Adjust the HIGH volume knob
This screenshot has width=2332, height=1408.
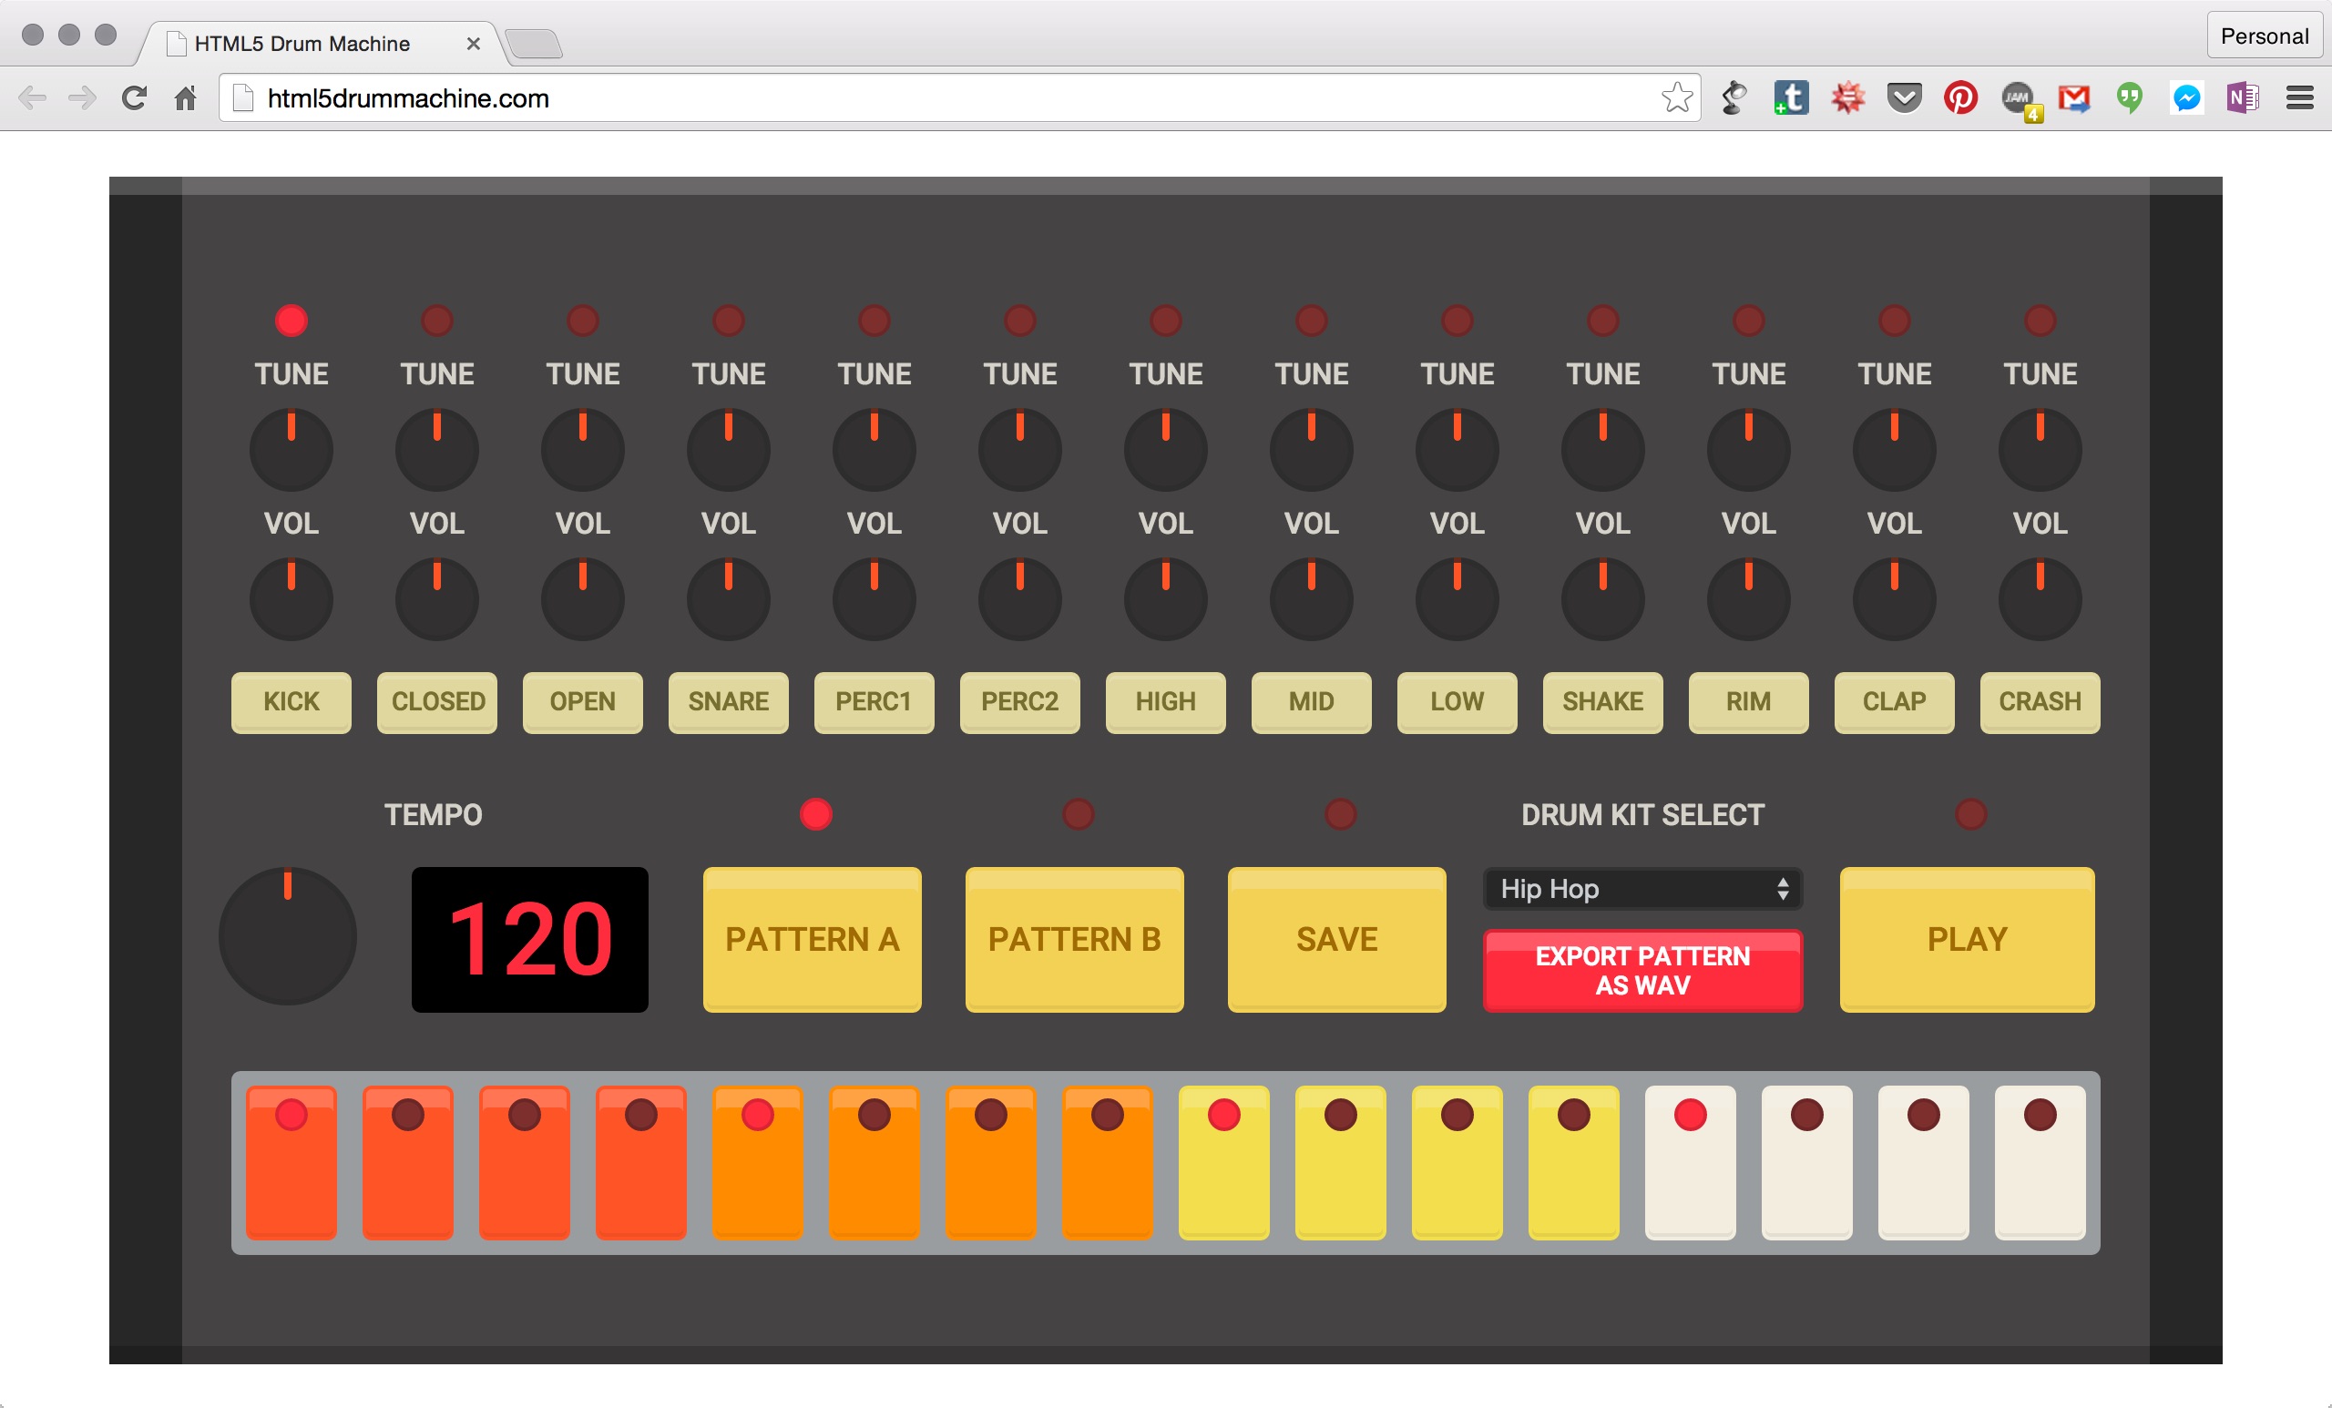[x=1165, y=598]
